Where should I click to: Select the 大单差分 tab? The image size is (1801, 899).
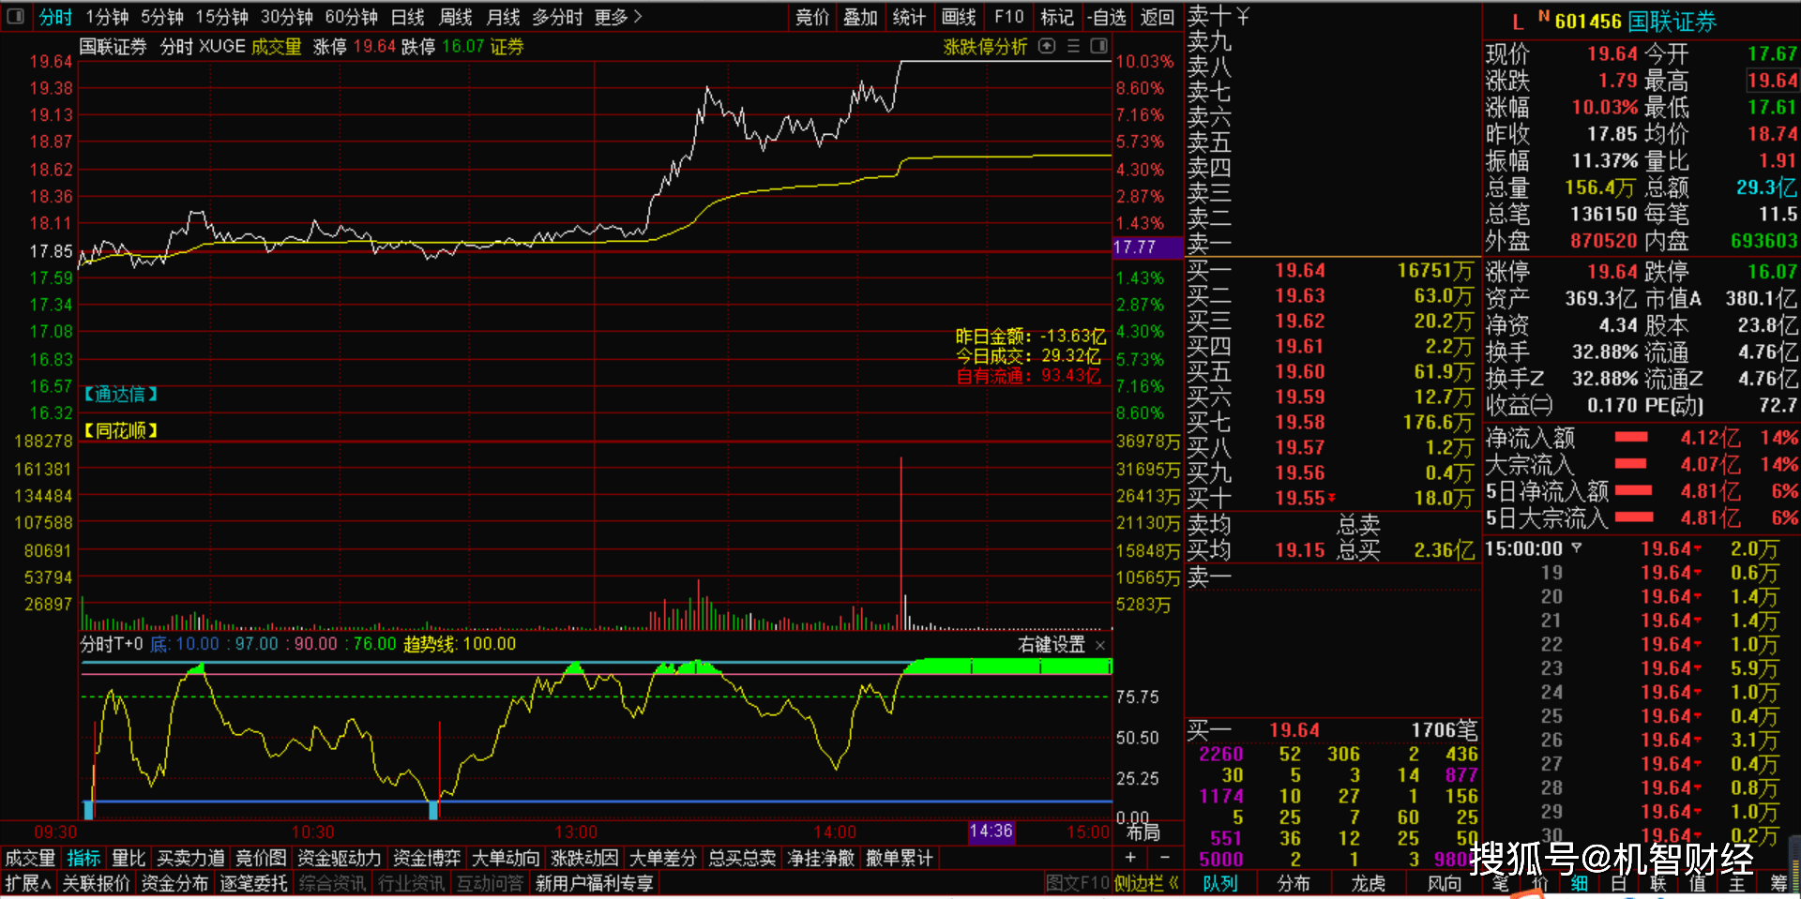pos(663,858)
